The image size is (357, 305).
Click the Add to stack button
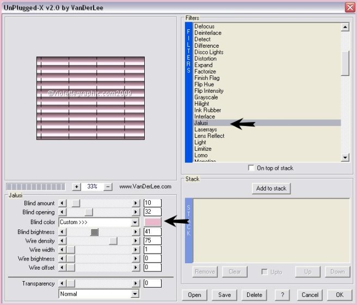click(x=271, y=188)
